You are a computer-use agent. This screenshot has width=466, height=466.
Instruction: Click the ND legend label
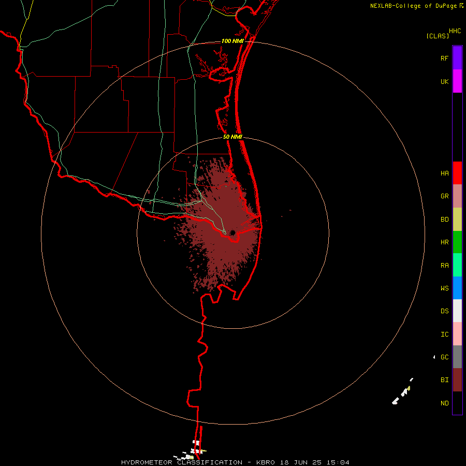pos(444,403)
